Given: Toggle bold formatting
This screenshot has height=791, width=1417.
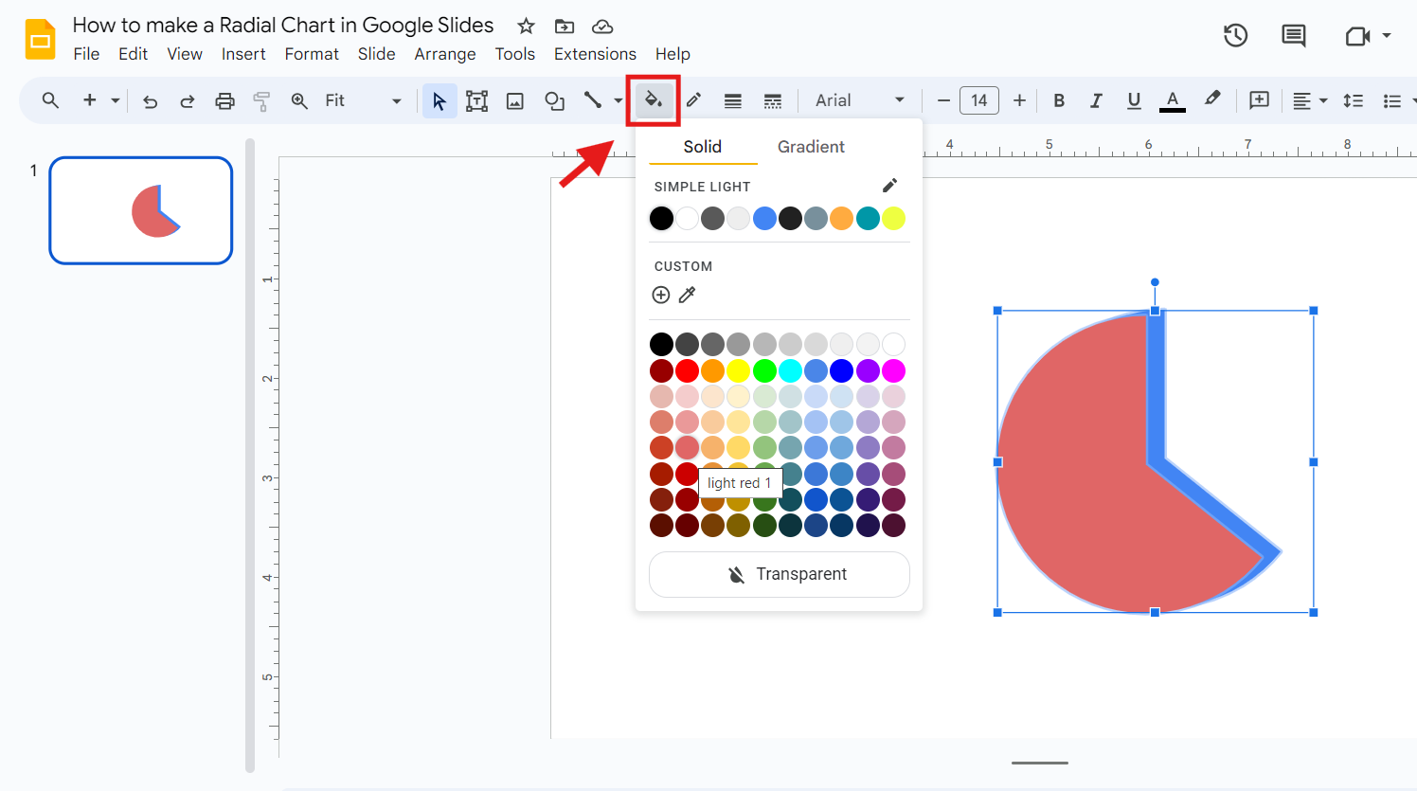Looking at the screenshot, I should pyautogui.click(x=1059, y=100).
